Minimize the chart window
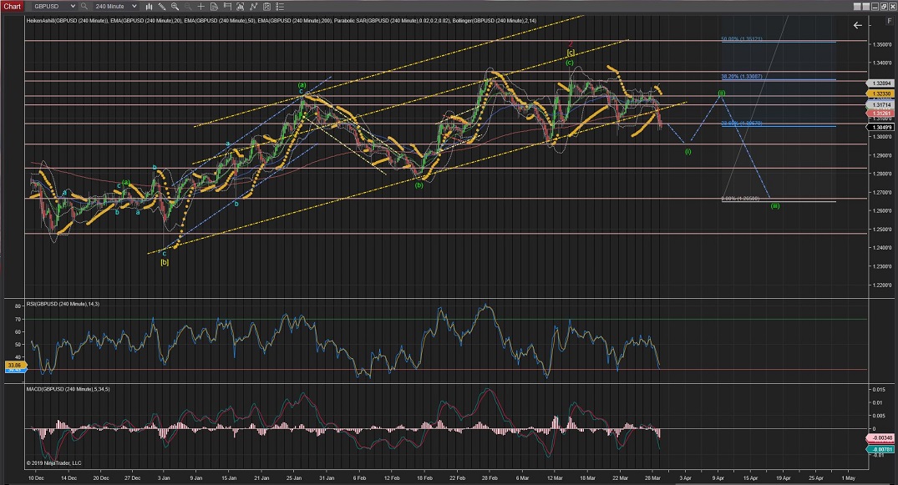Image resolution: width=898 pixels, height=485 pixels. [874, 7]
